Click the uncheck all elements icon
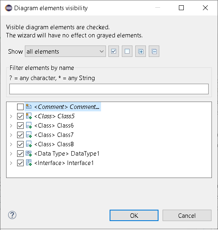 pyautogui.click(x=127, y=51)
